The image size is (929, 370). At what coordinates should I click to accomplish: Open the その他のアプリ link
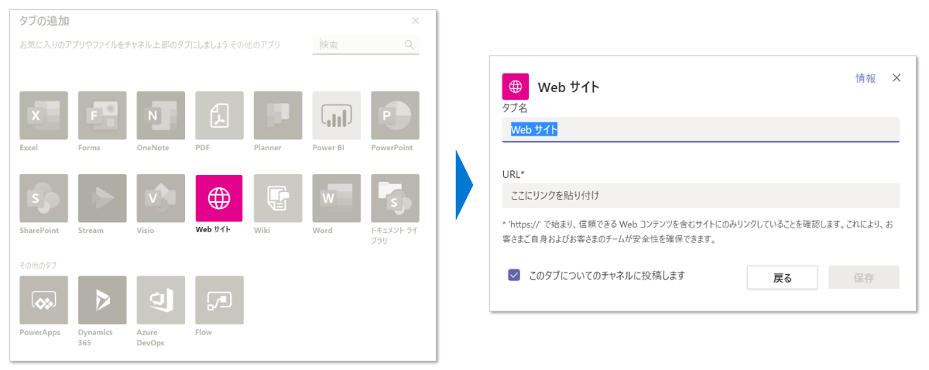click(255, 45)
